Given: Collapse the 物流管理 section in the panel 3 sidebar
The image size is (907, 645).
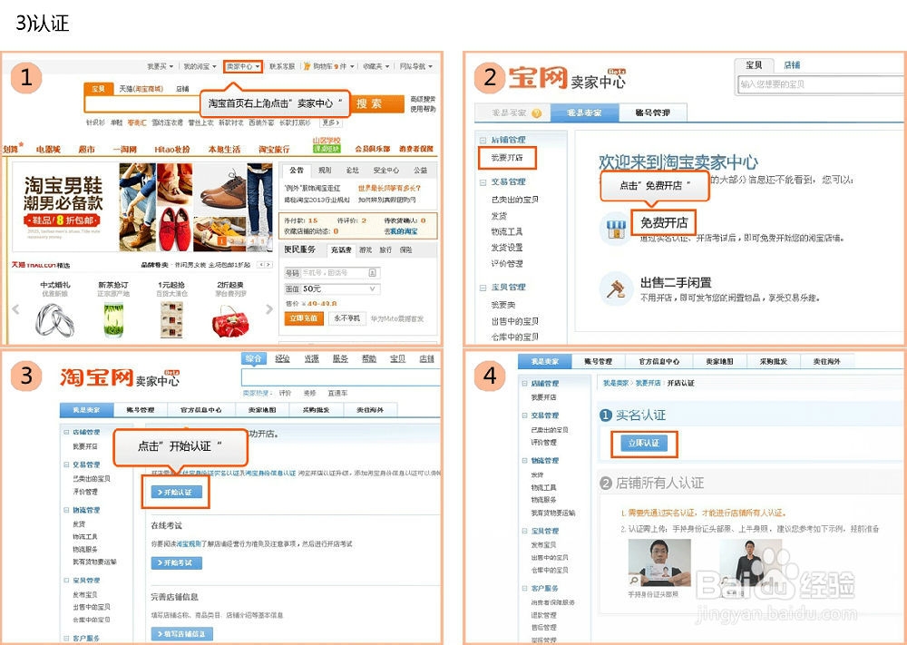Looking at the screenshot, I should (x=66, y=510).
